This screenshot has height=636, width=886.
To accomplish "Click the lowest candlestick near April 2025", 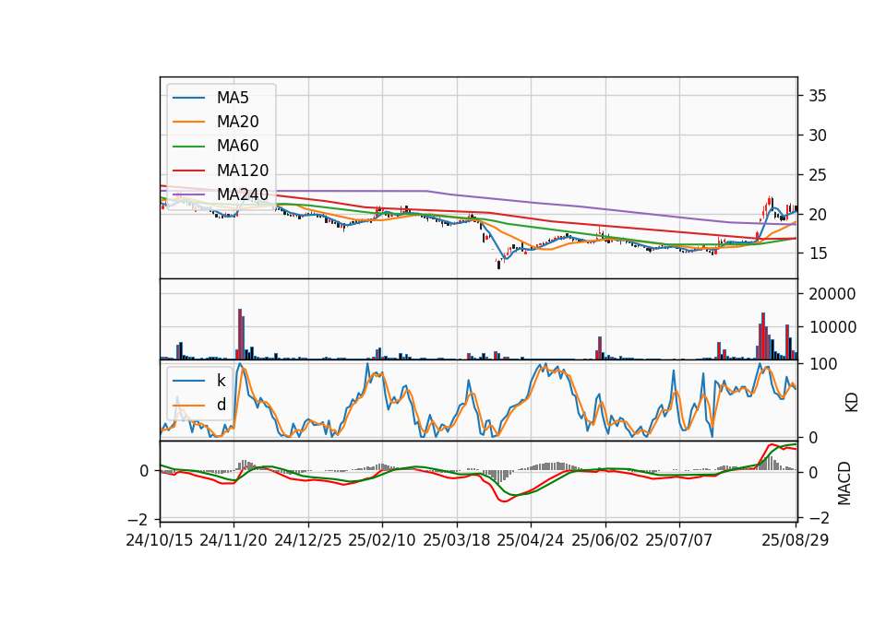I will 498,264.
